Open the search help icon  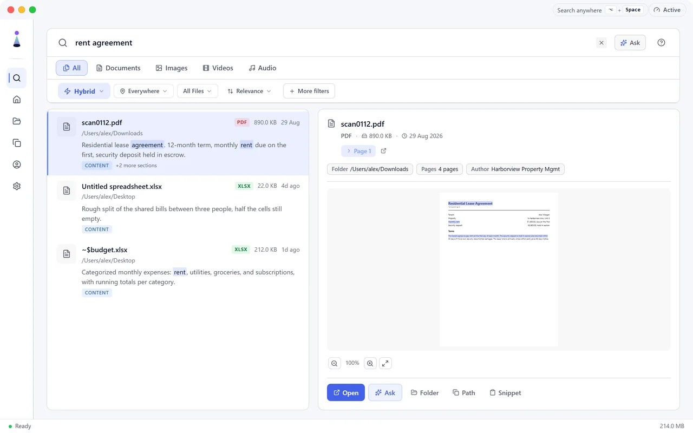(x=661, y=43)
